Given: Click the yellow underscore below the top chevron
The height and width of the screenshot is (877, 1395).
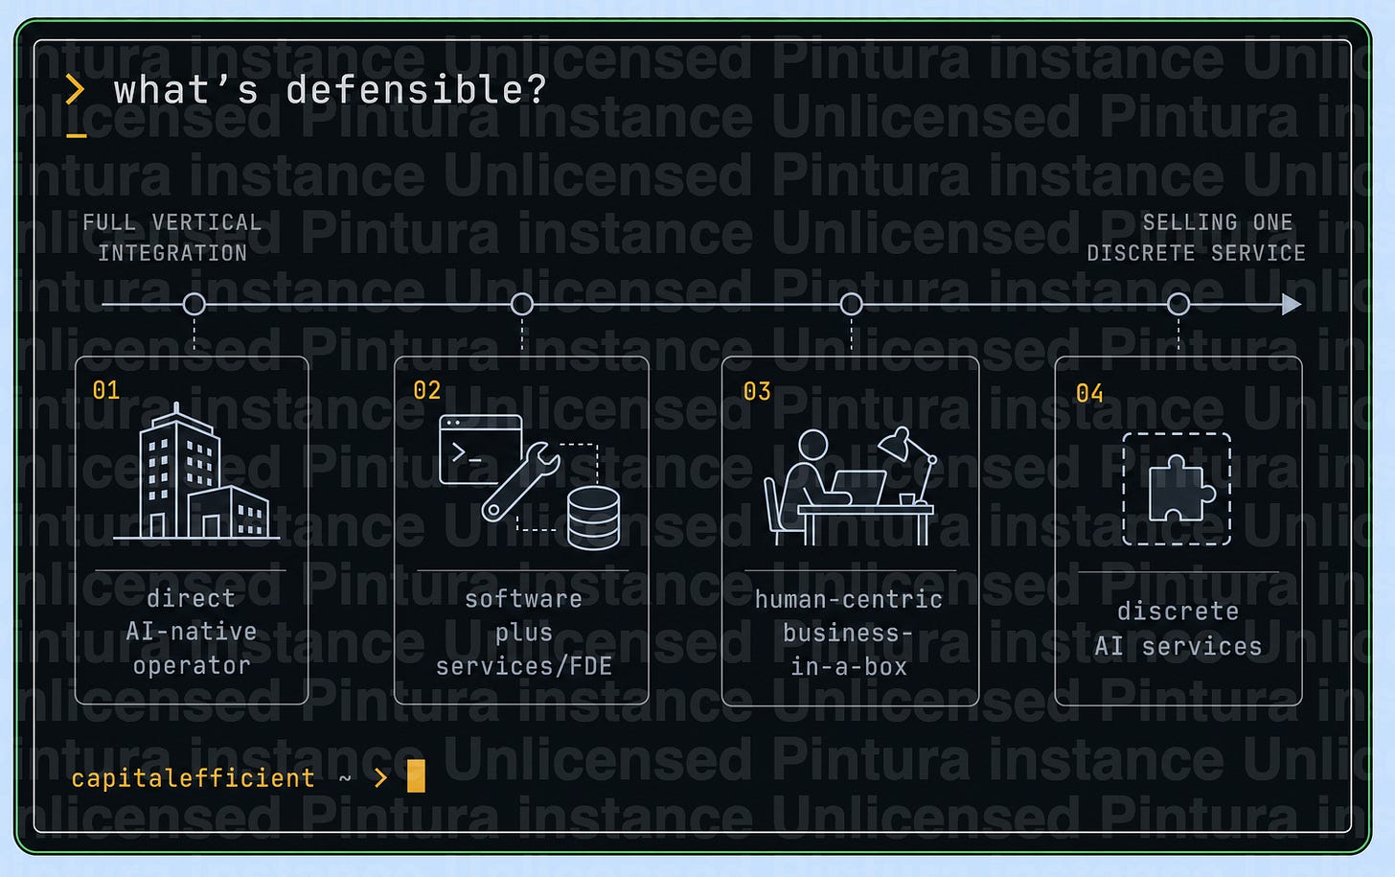Looking at the screenshot, I should (77, 136).
